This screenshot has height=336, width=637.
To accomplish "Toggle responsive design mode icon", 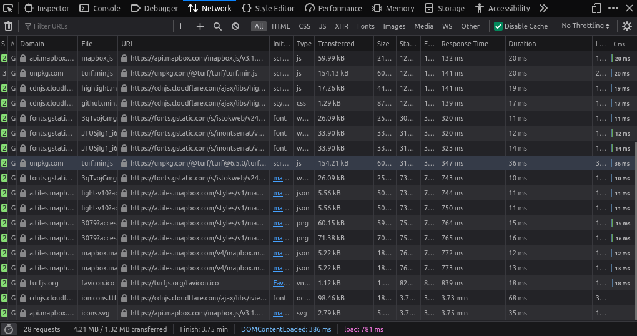I will 596,8.
